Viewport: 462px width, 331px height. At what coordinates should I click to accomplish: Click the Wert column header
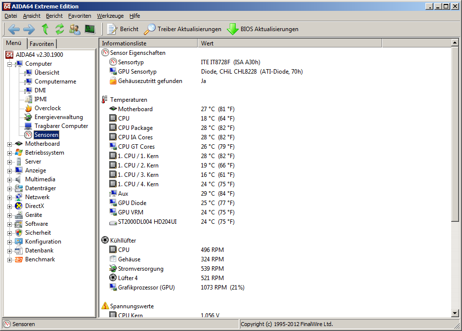[290, 43]
